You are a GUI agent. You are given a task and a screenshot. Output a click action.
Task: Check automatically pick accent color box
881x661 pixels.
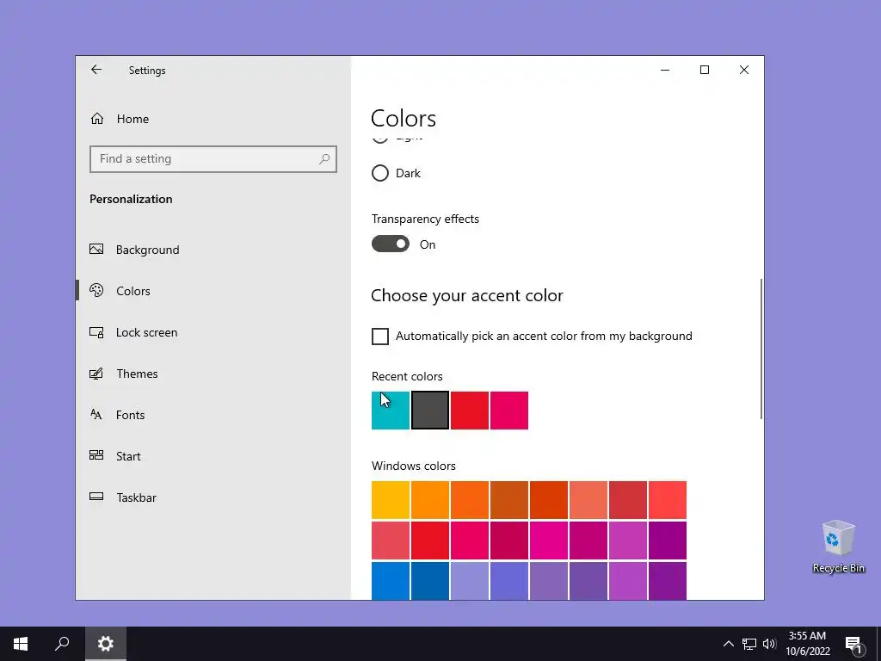click(380, 337)
